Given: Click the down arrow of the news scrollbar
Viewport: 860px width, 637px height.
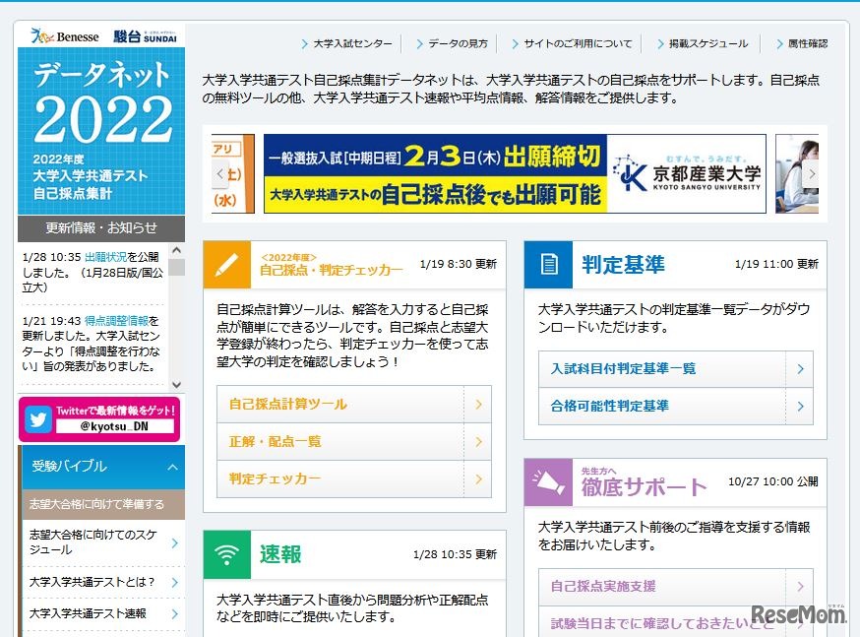Looking at the screenshot, I should coord(177,384).
